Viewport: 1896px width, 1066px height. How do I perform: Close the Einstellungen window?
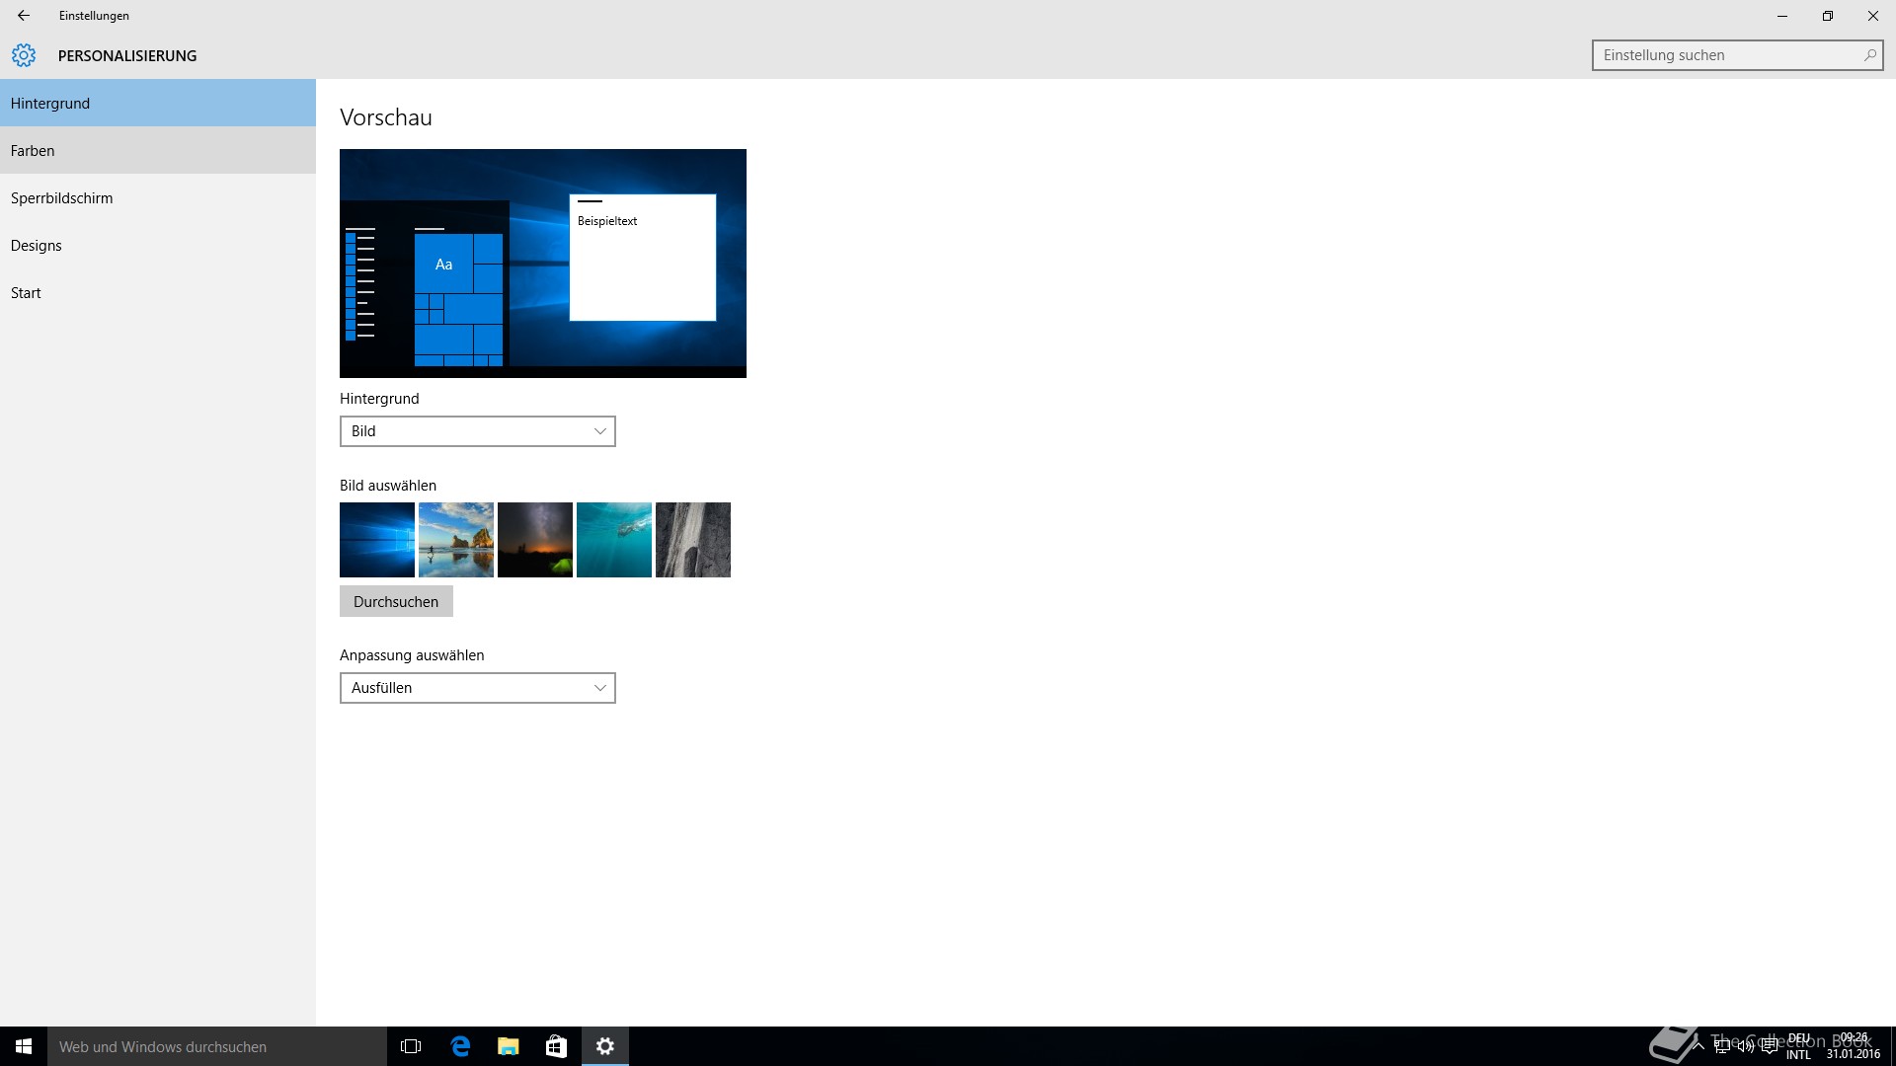(1873, 16)
